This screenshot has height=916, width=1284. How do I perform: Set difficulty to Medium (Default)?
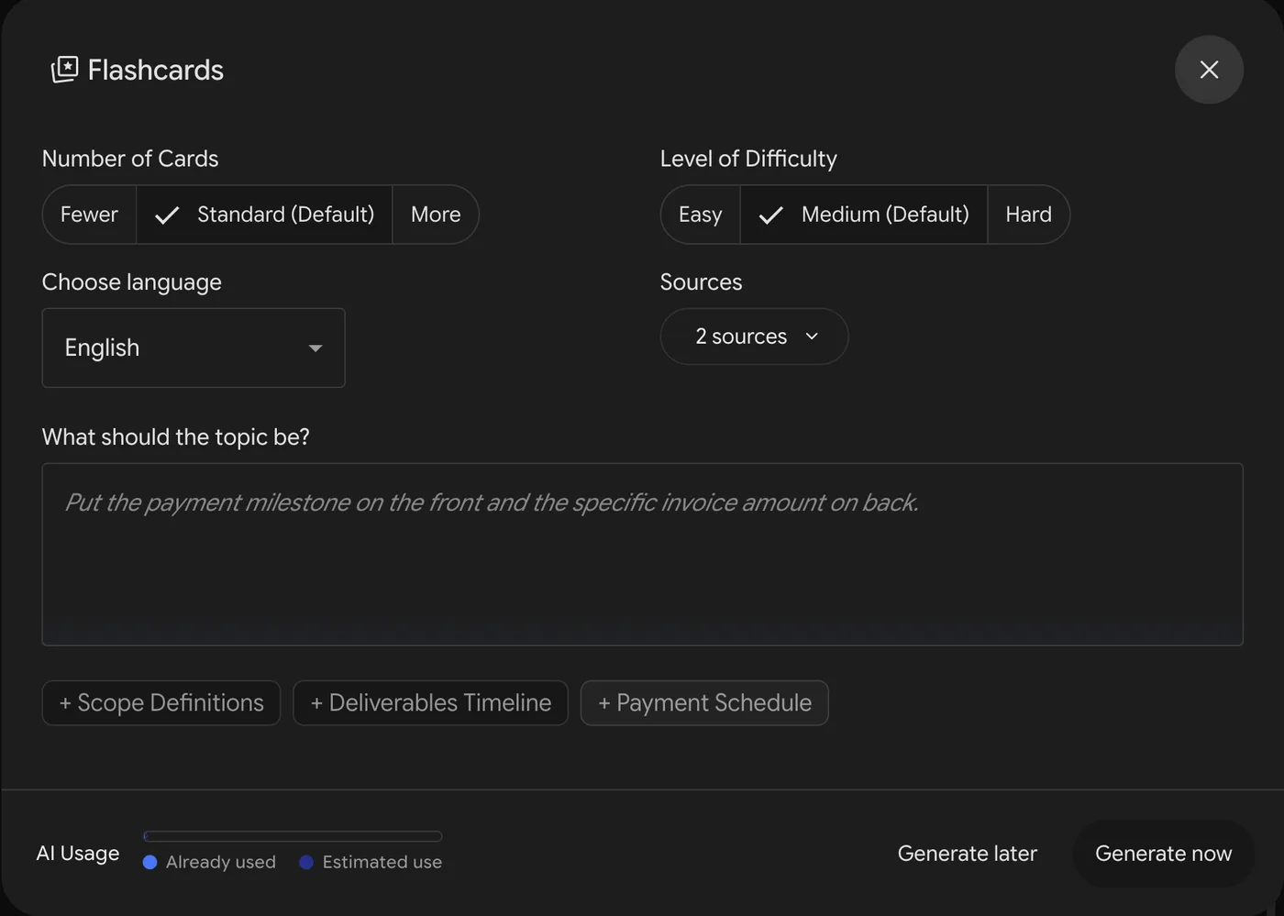point(864,215)
